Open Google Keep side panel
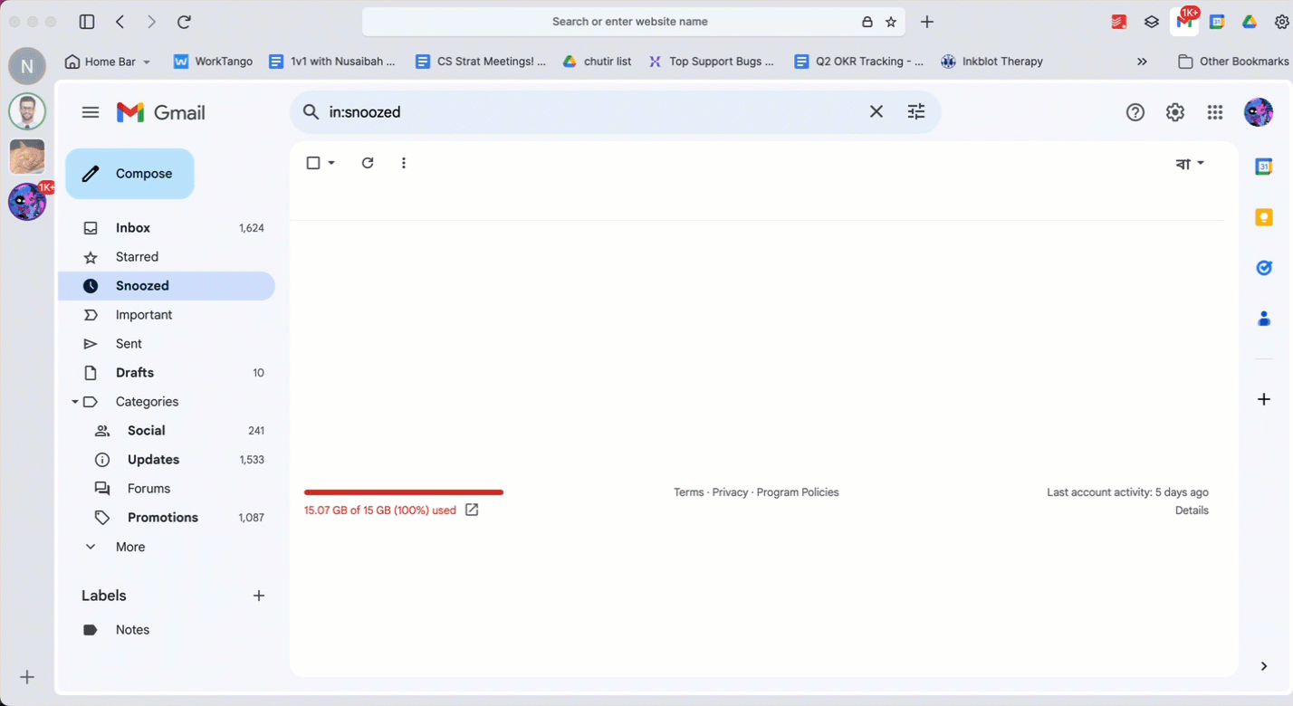1293x706 pixels. coord(1264,217)
